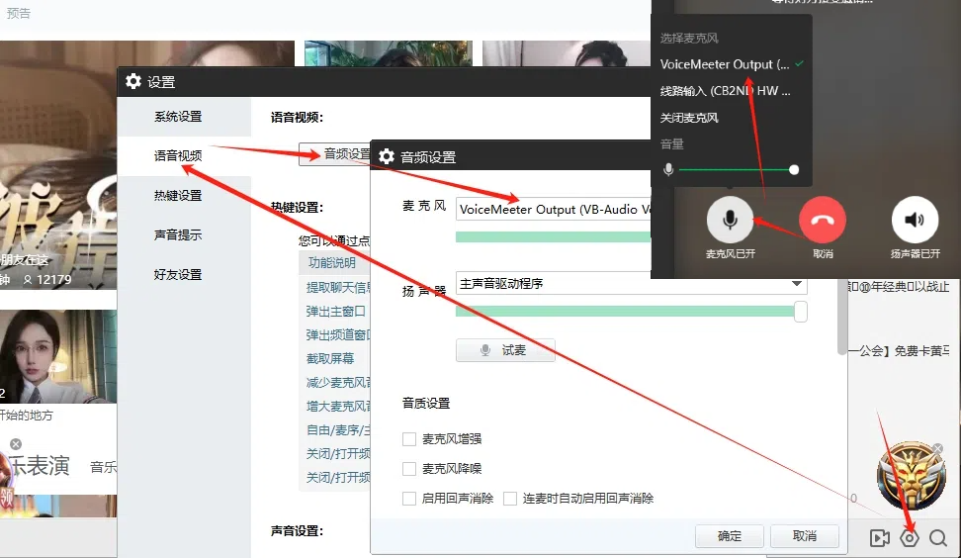Open Voice and Video settings tab

[x=184, y=155]
